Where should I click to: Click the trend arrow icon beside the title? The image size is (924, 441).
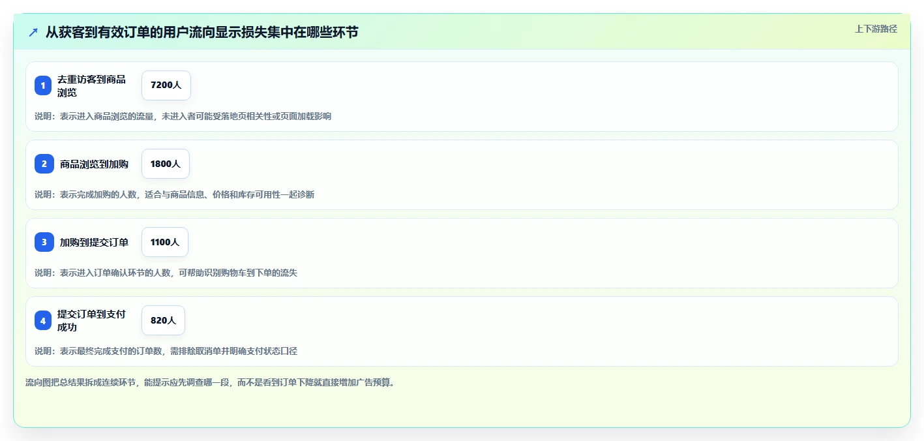[x=33, y=32]
